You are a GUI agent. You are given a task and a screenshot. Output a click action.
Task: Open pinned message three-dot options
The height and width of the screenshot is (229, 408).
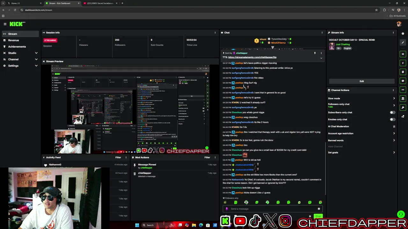click(x=321, y=53)
